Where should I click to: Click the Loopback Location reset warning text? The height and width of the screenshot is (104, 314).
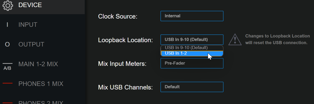point(277,39)
